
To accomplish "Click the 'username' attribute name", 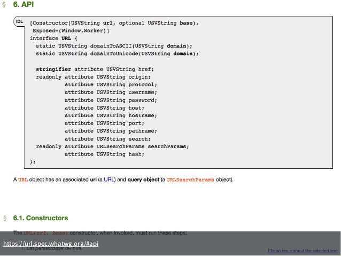I will tap(141, 92).
